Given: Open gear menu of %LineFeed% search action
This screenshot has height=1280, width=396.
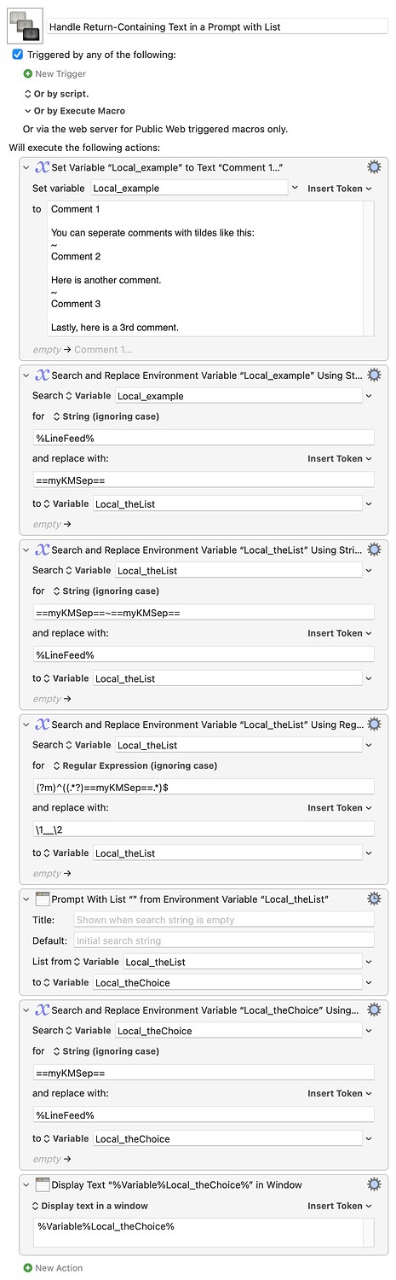Looking at the screenshot, I should tap(373, 375).
